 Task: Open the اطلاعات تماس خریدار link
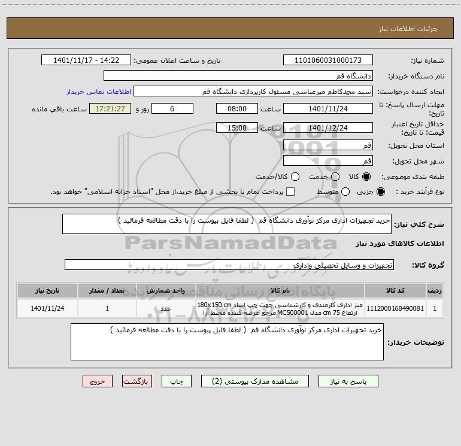tap(99, 92)
